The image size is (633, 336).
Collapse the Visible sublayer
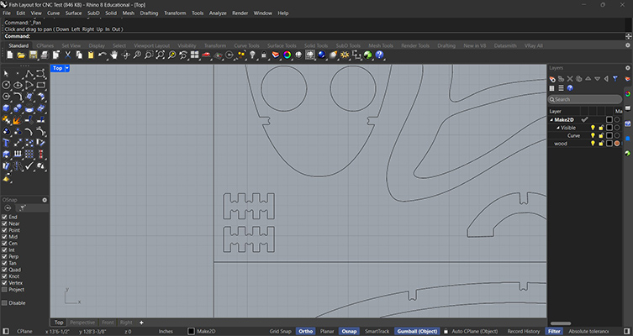558,128
